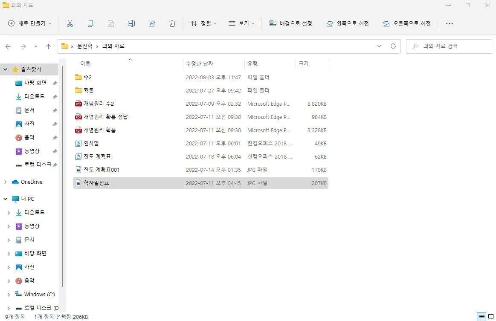496x321 pixels.
Task: Switch to details view icon in status bar
Action: 482,317
